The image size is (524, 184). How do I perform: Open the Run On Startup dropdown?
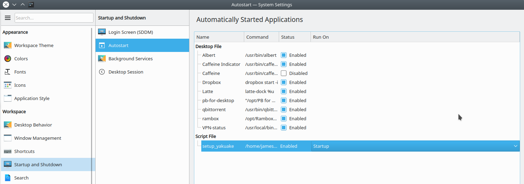point(415,146)
